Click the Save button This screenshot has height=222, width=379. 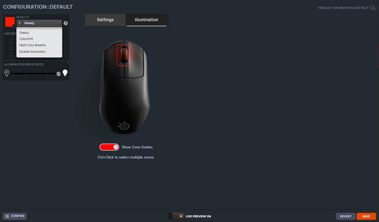coord(366,216)
